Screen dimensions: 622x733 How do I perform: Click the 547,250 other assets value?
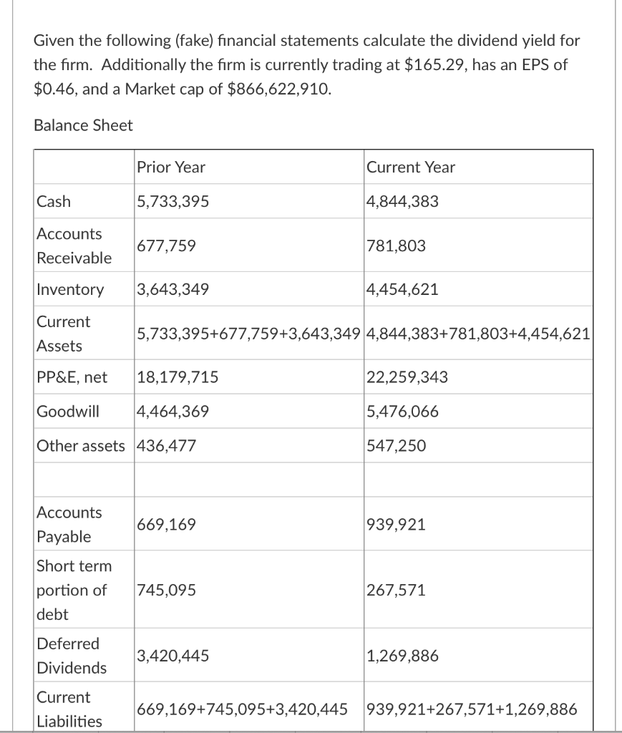395,445
